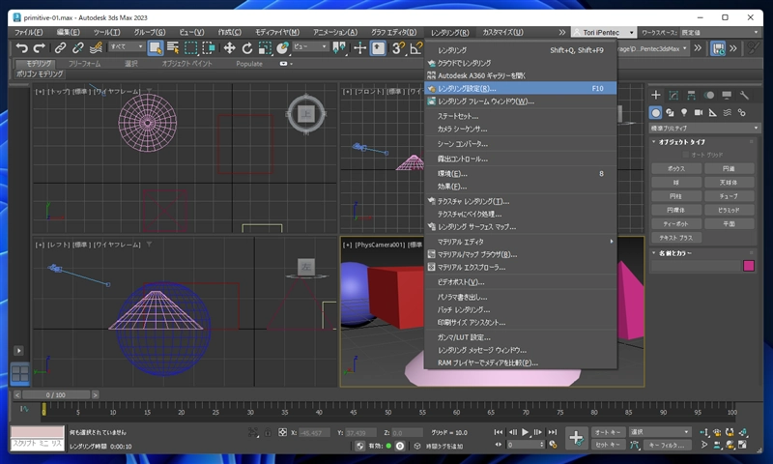This screenshot has width=773, height=464.
Task: Play the animation
Action: pyautogui.click(x=525, y=432)
